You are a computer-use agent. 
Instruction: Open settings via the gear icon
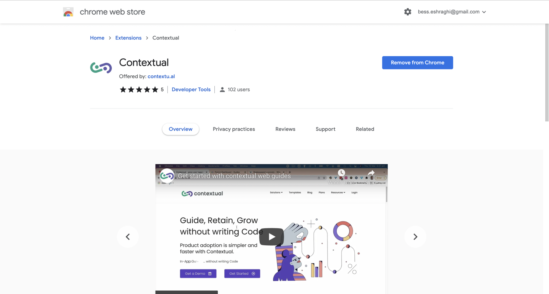(408, 12)
